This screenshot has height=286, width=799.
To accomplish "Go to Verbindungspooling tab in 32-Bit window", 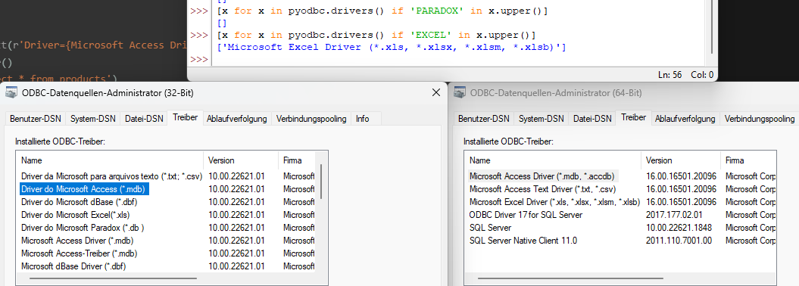I will [311, 119].
